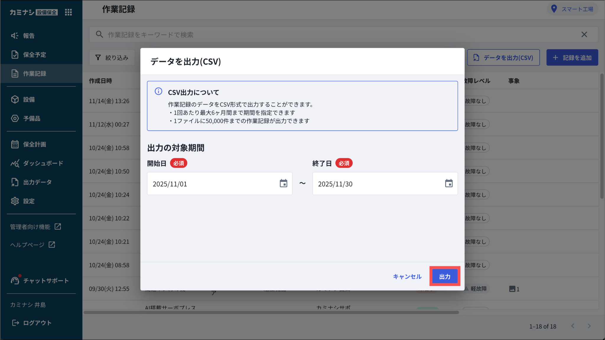The image size is (605, 340).
Task: Click the logout icon in the sidebar
Action: coord(15,323)
